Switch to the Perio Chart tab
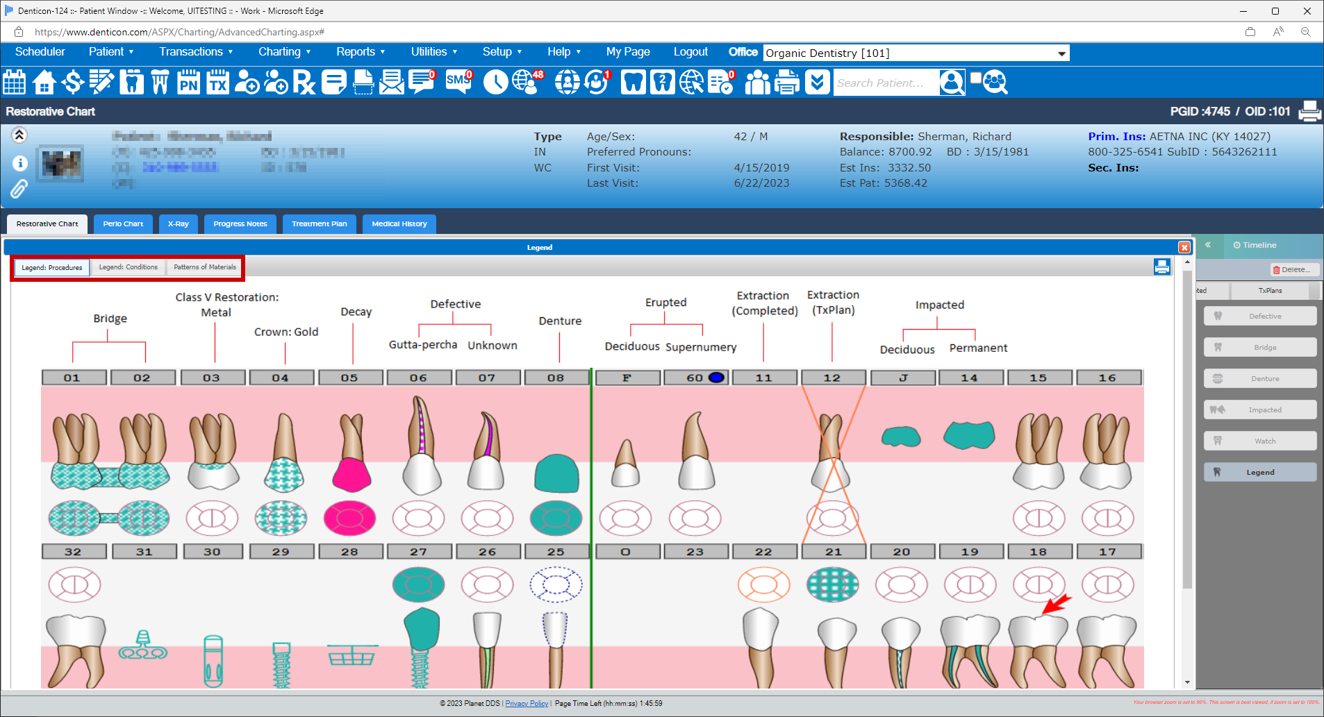The height and width of the screenshot is (717, 1324). coord(122,223)
